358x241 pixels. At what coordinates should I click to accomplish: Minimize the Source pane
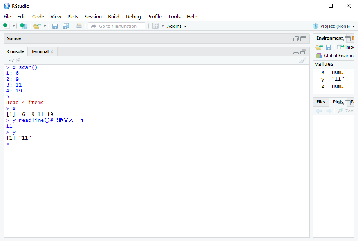296,39
